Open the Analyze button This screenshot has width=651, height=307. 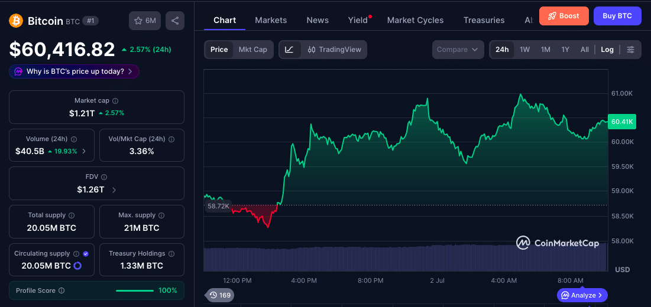click(x=582, y=295)
